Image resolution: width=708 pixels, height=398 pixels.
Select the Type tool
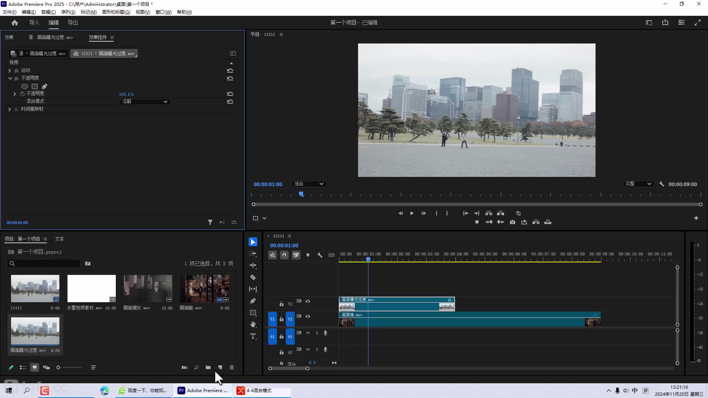(x=253, y=336)
